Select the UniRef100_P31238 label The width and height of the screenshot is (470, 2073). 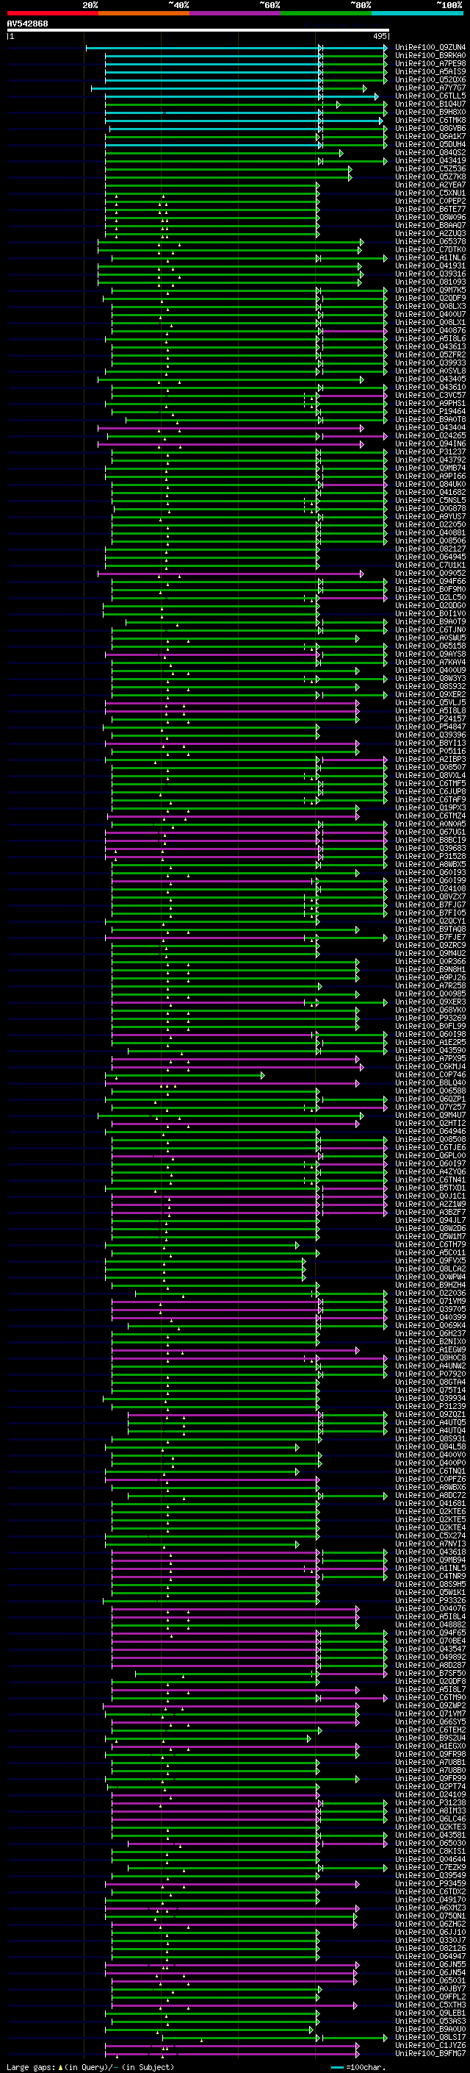point(430,1802)
